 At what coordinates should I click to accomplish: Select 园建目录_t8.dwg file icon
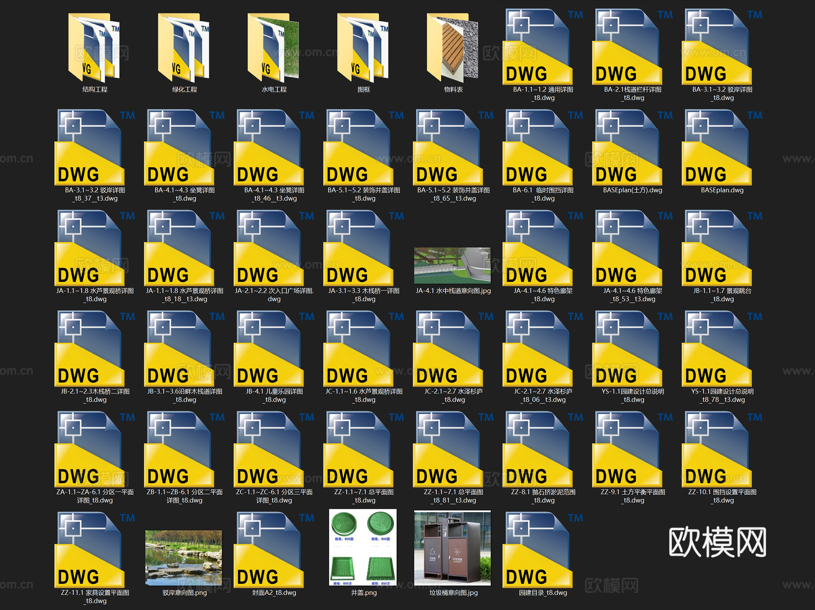tap(542, 549)
